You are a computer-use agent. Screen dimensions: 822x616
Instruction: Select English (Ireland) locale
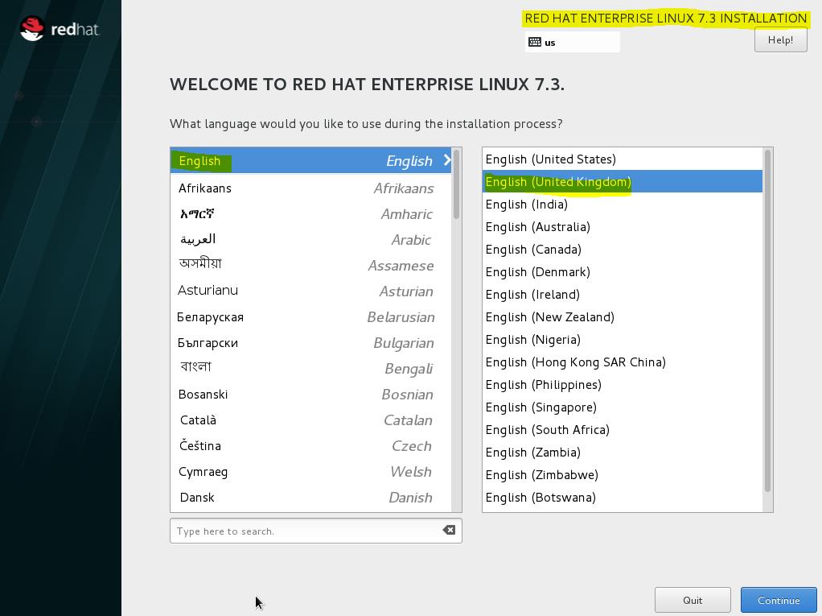pyautogui.click(x=623, y=295)
